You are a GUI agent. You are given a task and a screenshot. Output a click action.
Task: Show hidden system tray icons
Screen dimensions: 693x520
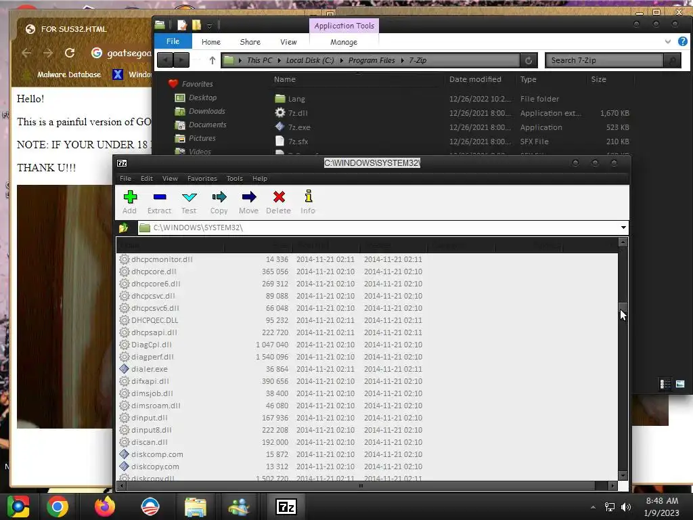(x=593, y=507)
